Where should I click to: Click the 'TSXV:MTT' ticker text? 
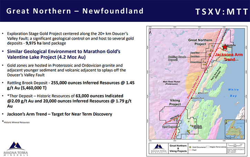point(222,12)
